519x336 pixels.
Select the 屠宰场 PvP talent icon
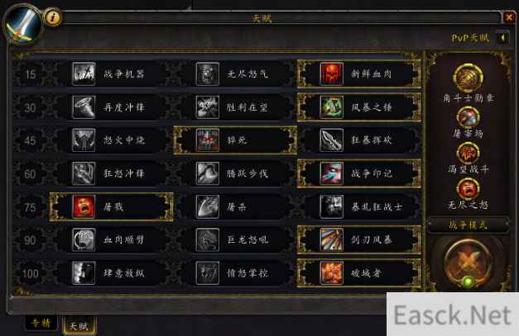[468, 117]
